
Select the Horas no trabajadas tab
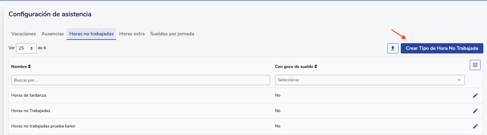pos(91,34)
